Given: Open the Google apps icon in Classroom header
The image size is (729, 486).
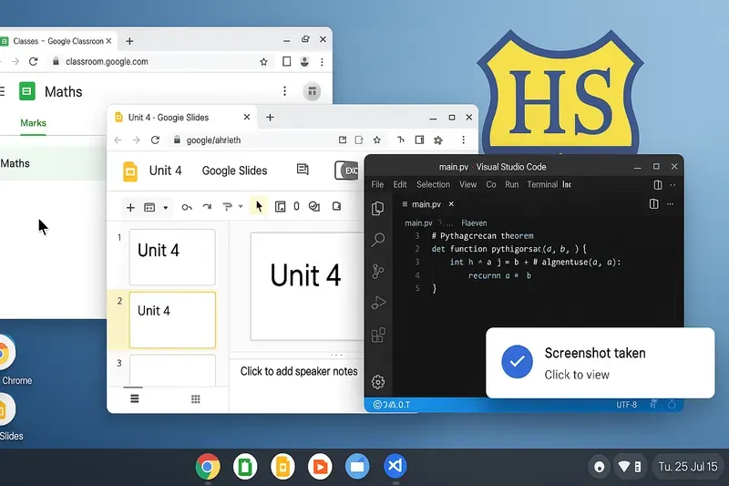Looking at the screenshot, I should [312, 91].
